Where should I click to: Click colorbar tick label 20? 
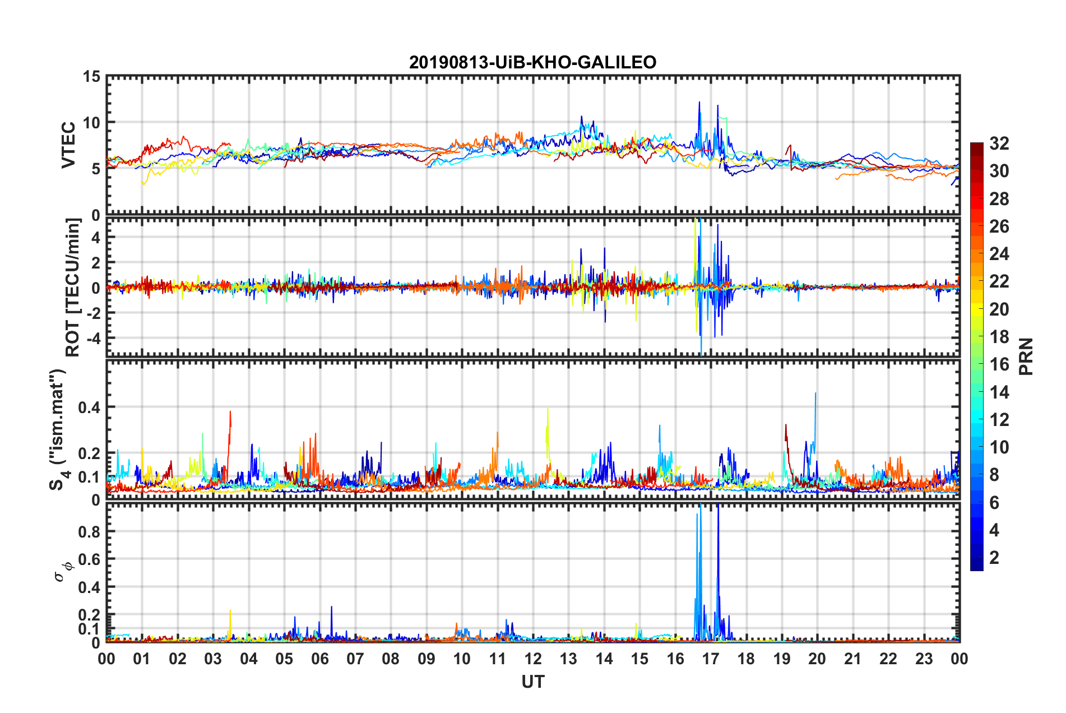999,309
